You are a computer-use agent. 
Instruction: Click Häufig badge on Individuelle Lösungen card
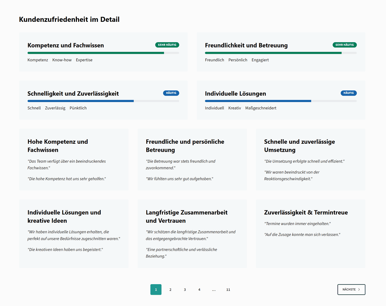(x=349, y=93)
